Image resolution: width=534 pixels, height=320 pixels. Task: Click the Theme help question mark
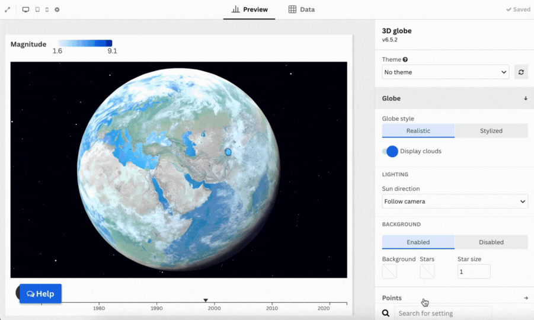[405, 60]
